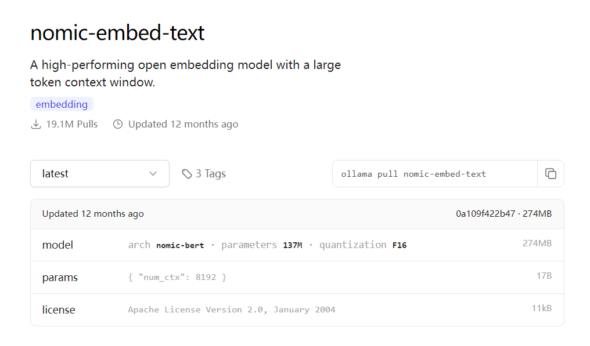The image size is (590, 346).
Task: Click the num_ctx 8192 params text
Action: 177,277
